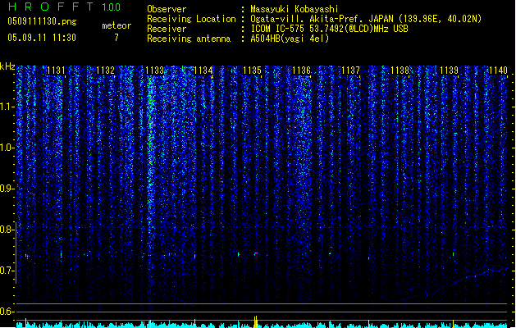
Task: Click the double yellow meteor spike near 1135
Action: click(256, 321)
